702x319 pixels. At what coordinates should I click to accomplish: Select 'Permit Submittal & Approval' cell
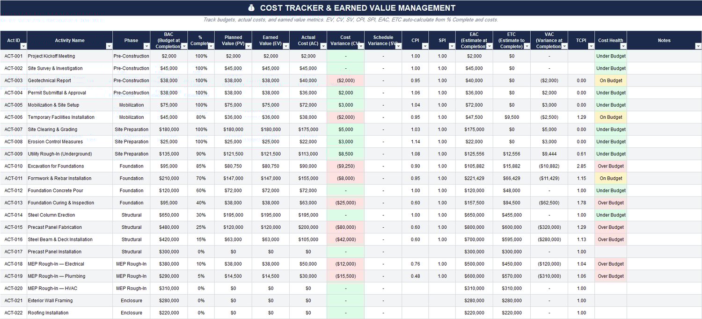tap(70, 93)
